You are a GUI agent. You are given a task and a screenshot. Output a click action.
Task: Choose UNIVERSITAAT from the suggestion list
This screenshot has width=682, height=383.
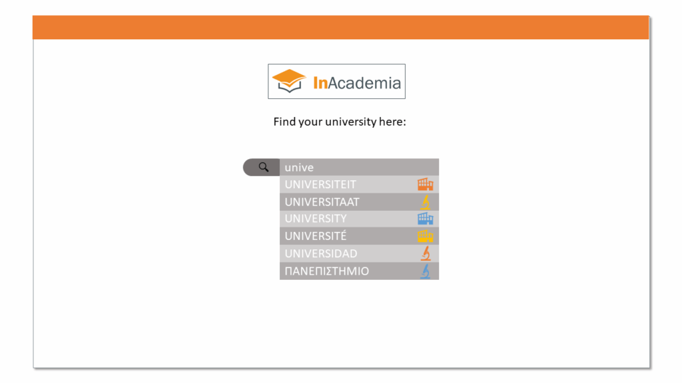click(322, 201)
